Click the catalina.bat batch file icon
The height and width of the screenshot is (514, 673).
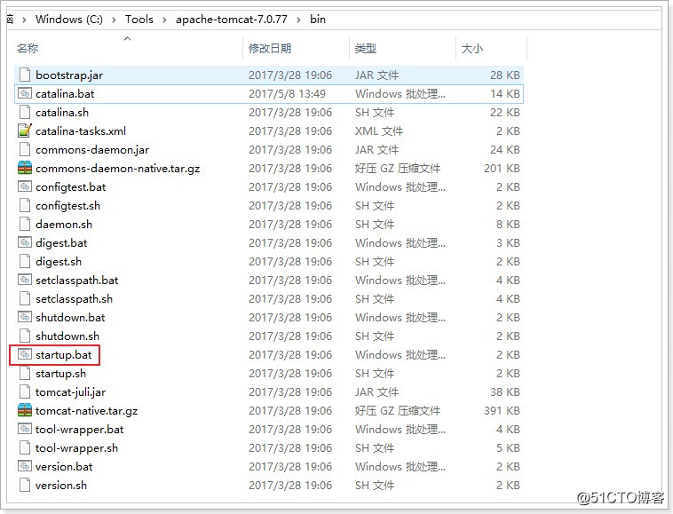pyautogui.click(x=25, y=93)
